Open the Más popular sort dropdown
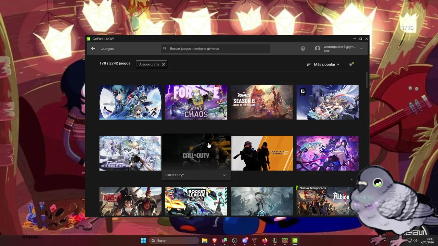Screen dimensions: 438x246 [323, 64]
